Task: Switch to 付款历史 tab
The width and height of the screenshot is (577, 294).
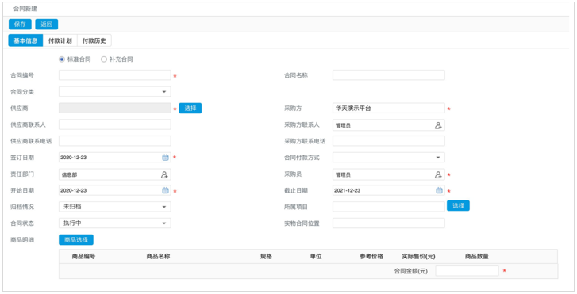Action: 94,40
